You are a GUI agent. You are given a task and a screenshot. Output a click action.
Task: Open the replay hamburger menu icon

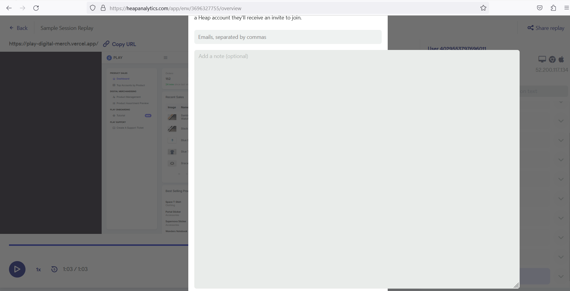[x=166, y=58]
